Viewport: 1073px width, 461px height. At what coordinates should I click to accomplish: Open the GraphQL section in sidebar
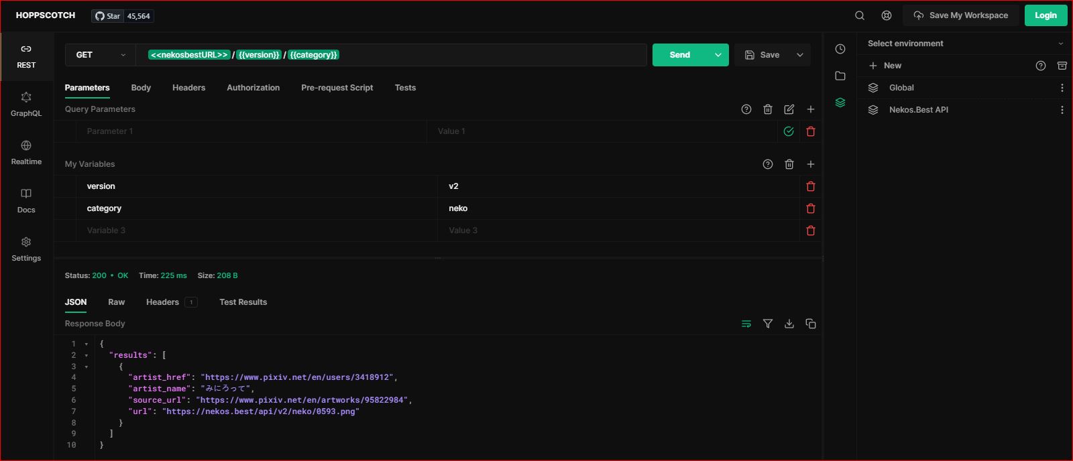click(x=26, y=105)
